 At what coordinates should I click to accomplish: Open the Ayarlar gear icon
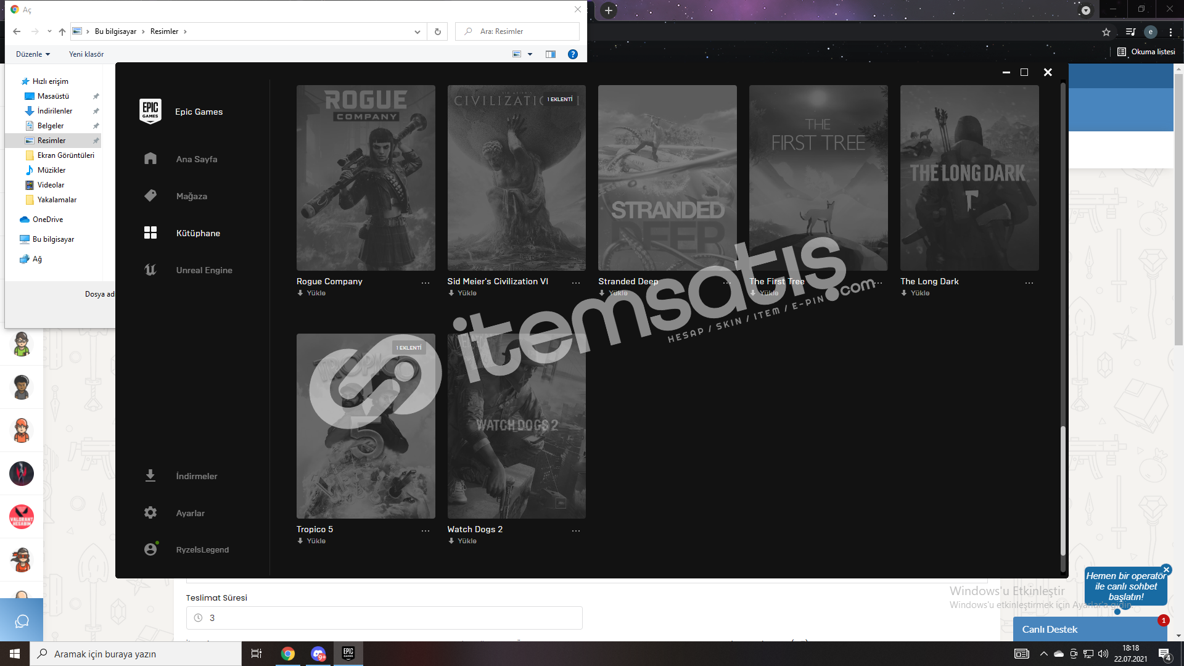pyautogui.click(x=150, y=512)
